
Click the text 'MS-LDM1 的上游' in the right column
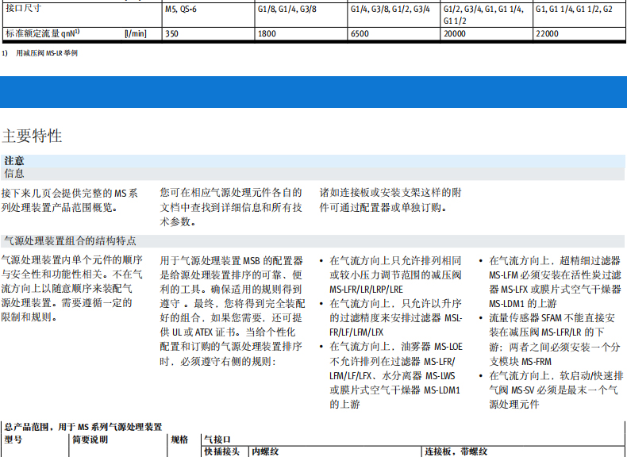click(x=523, y=303)
